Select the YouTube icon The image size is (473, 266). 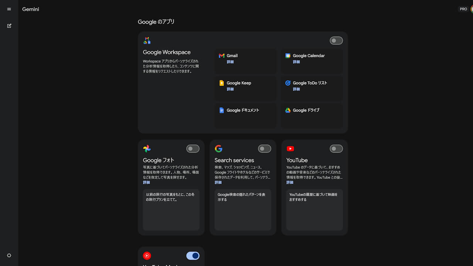click(290, 149)
